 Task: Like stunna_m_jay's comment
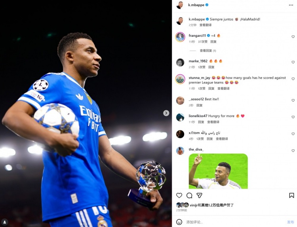pos(293,79)
